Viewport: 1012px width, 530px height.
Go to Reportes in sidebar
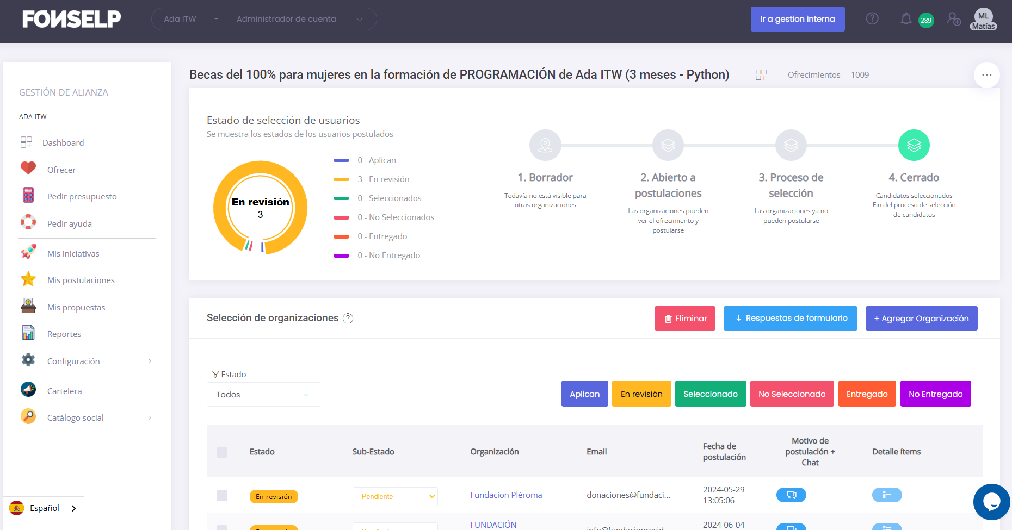coord(64,334)
